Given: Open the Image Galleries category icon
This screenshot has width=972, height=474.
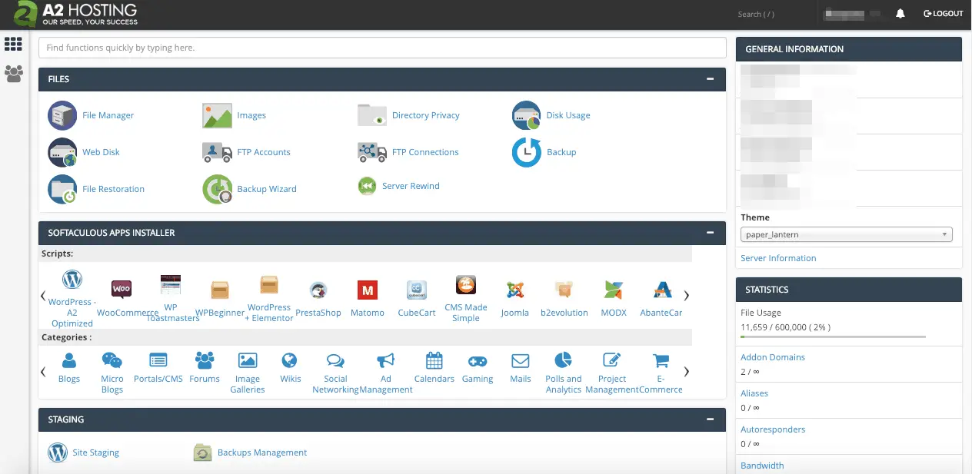Looking at the screenshot, I should coord(248,360).
